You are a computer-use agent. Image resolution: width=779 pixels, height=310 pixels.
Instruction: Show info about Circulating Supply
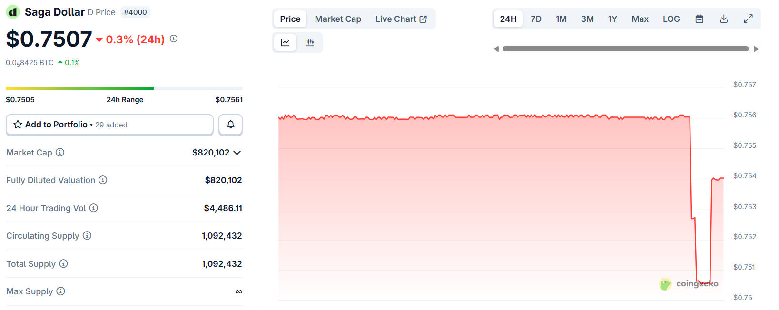(87, 236)
